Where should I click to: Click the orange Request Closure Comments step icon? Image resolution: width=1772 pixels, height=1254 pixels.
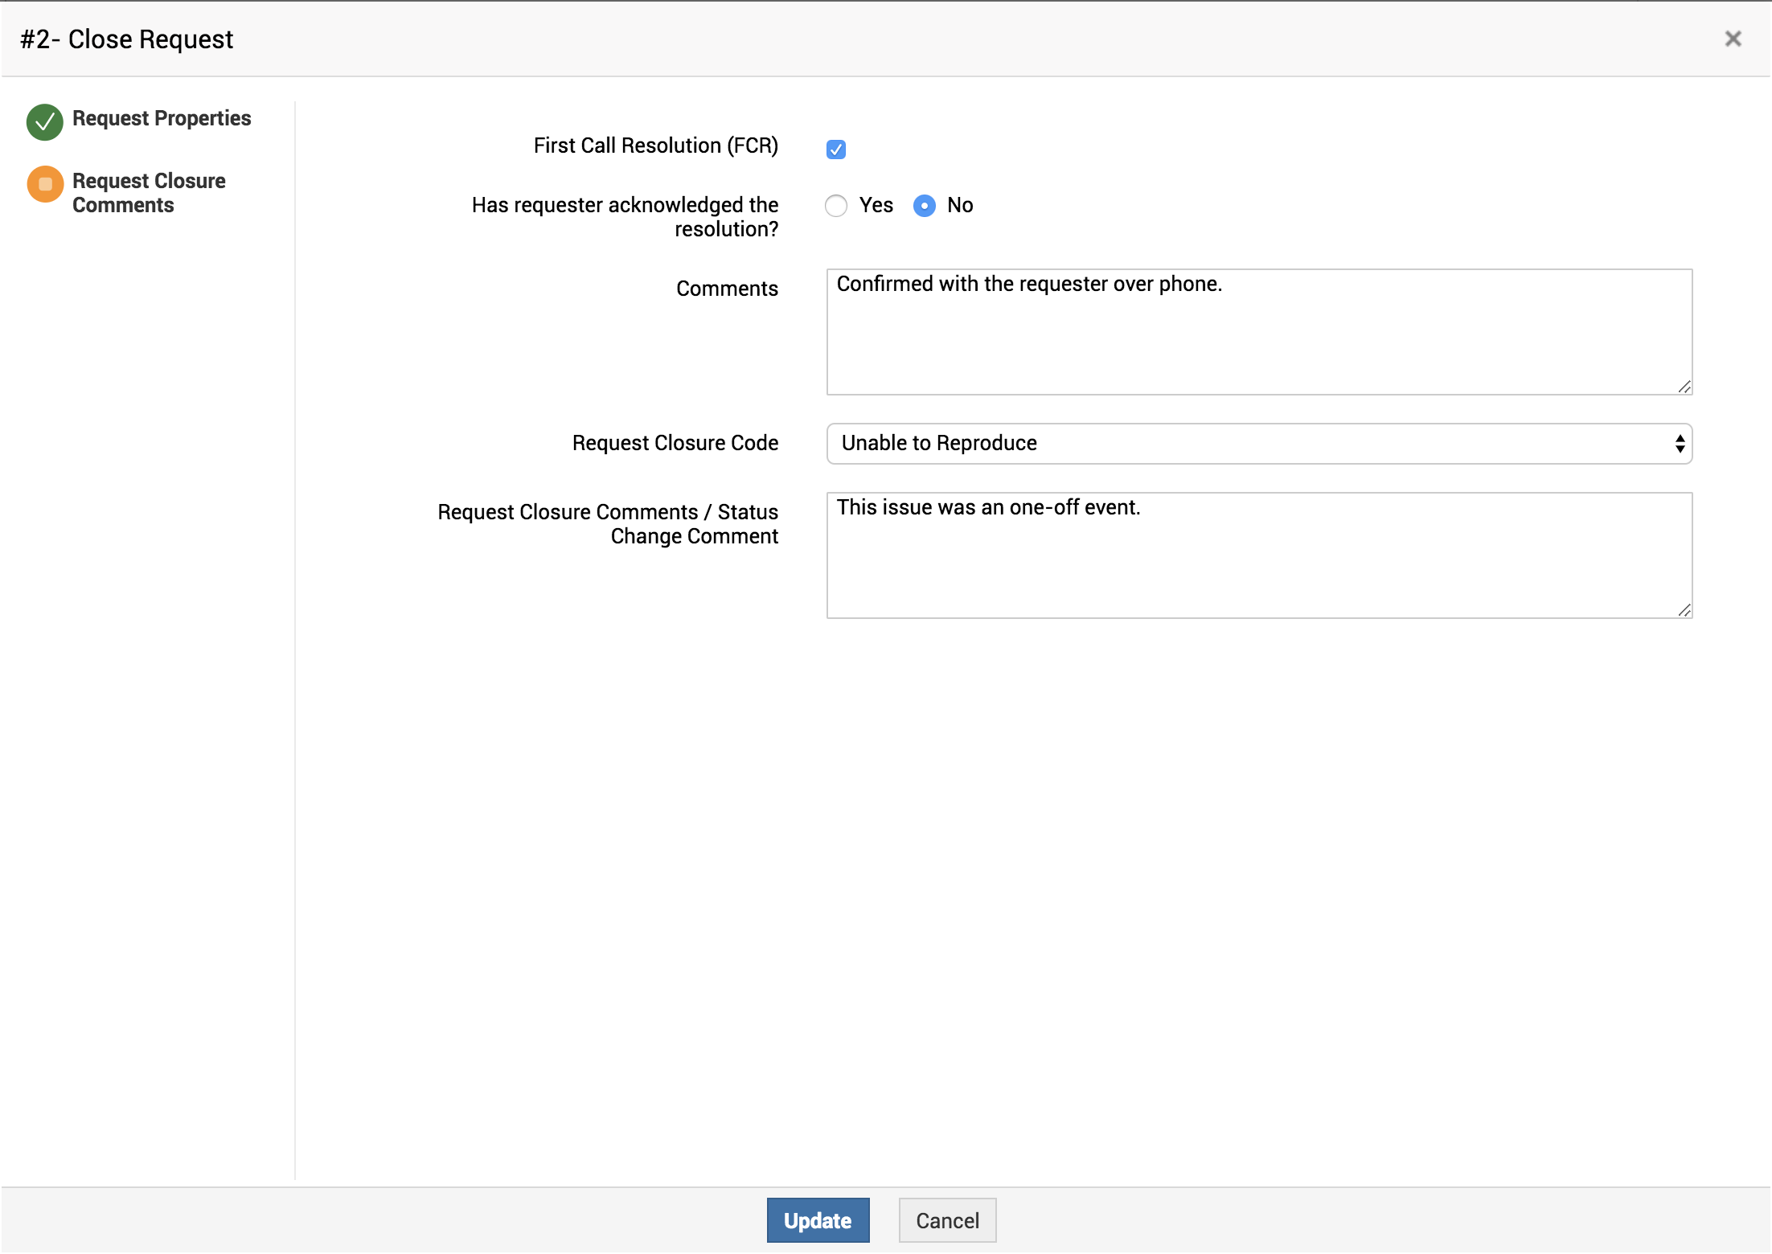pos(45,184)
